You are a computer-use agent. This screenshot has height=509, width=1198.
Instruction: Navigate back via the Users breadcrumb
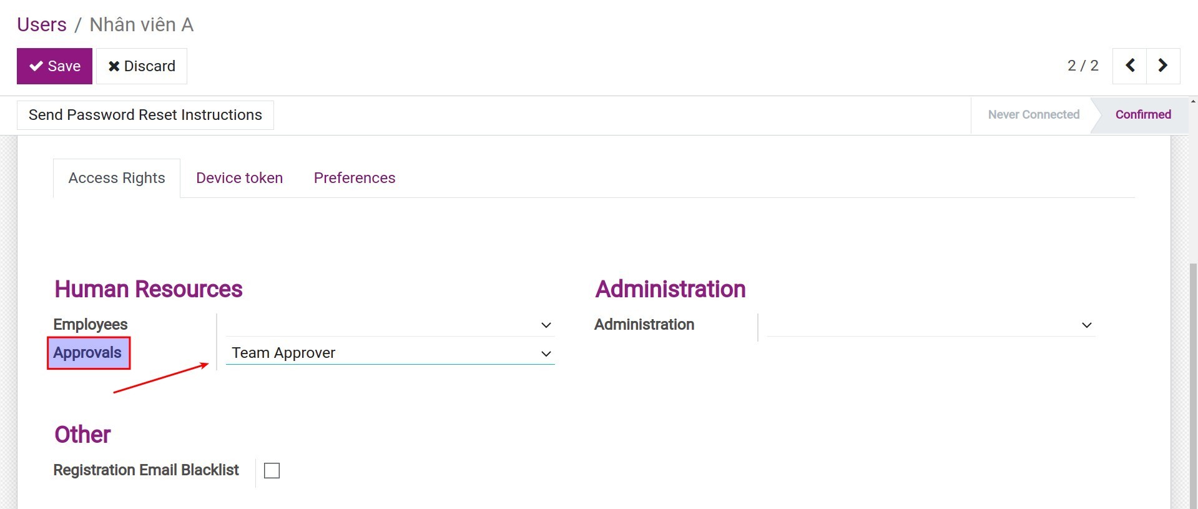click(x=42, y=24)
